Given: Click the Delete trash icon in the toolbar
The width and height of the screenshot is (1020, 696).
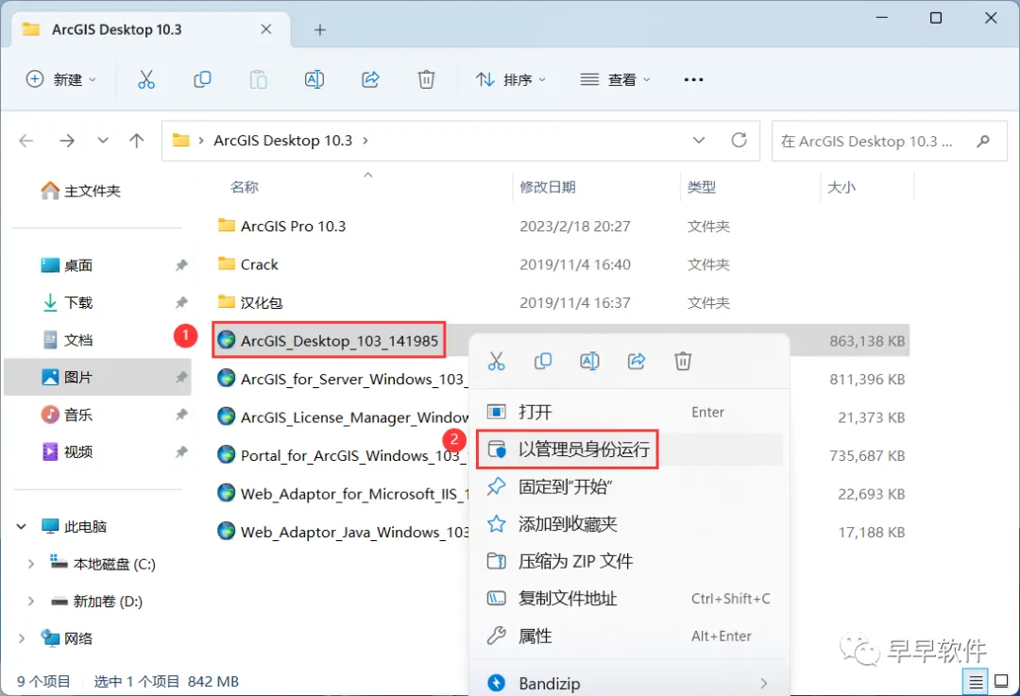Looking at the screenshot, I should coord(426,79).
